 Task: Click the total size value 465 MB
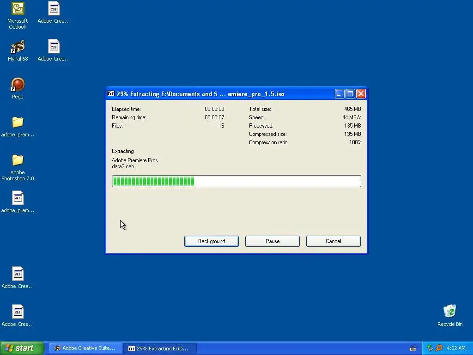(352, 109)
